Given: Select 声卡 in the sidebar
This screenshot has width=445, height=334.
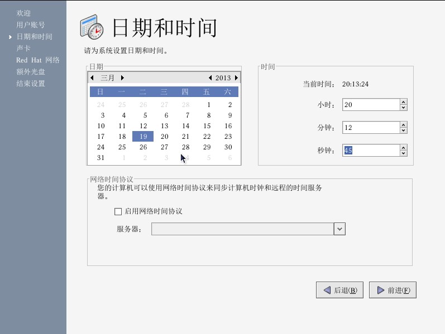Looking at the screenshot, I should click(23, 48).
